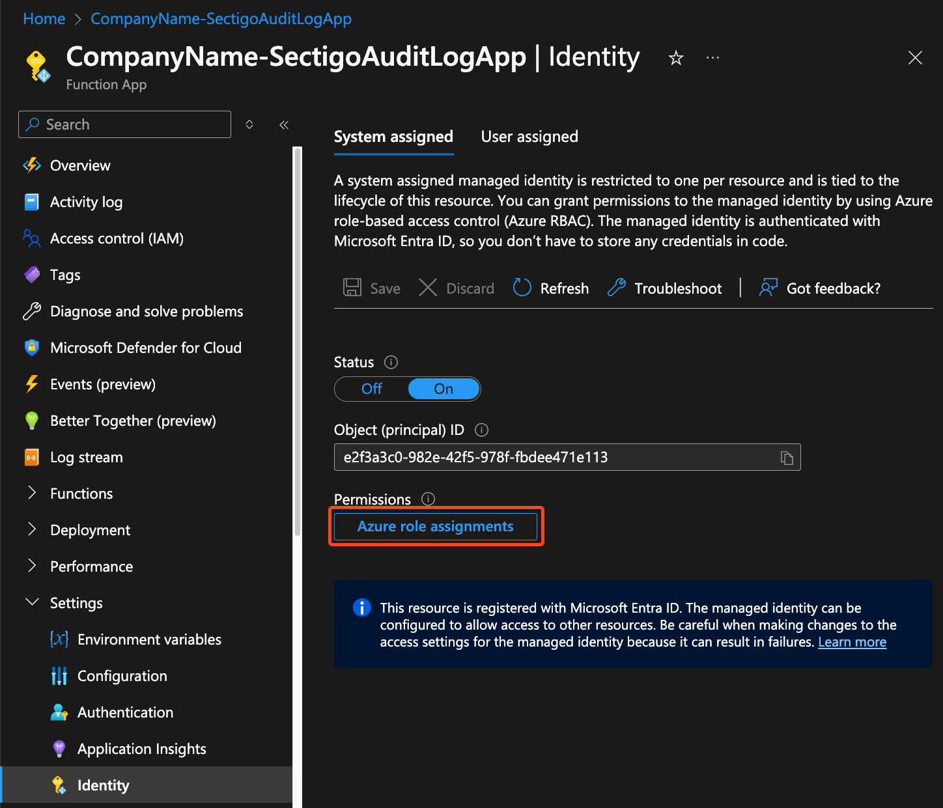Open the Microsoft Defender for Cloud item
943x808 pixels.
click(x=147, y=348)
